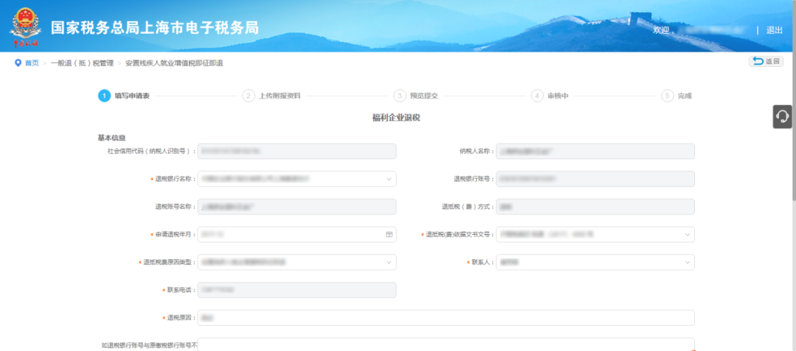The width and height of the screenshot is (796, 351).
Task: Click step 3 circle 预览提交
Action: (x=399, y=96)
